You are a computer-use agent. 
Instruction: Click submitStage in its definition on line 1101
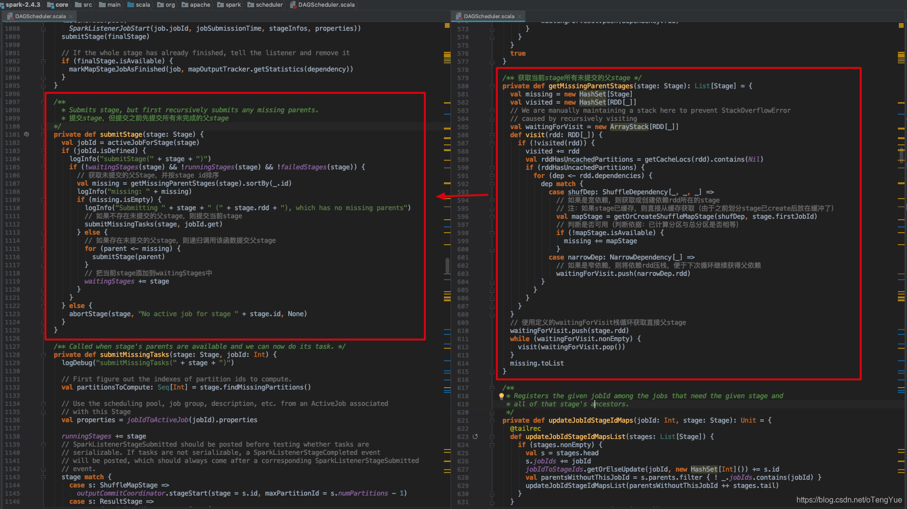(121, 134)
